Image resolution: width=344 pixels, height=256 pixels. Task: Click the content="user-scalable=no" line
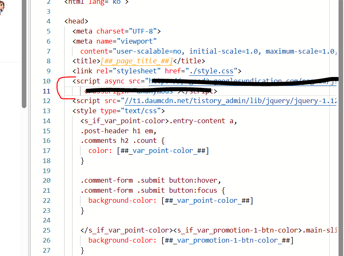click(208, 52)
